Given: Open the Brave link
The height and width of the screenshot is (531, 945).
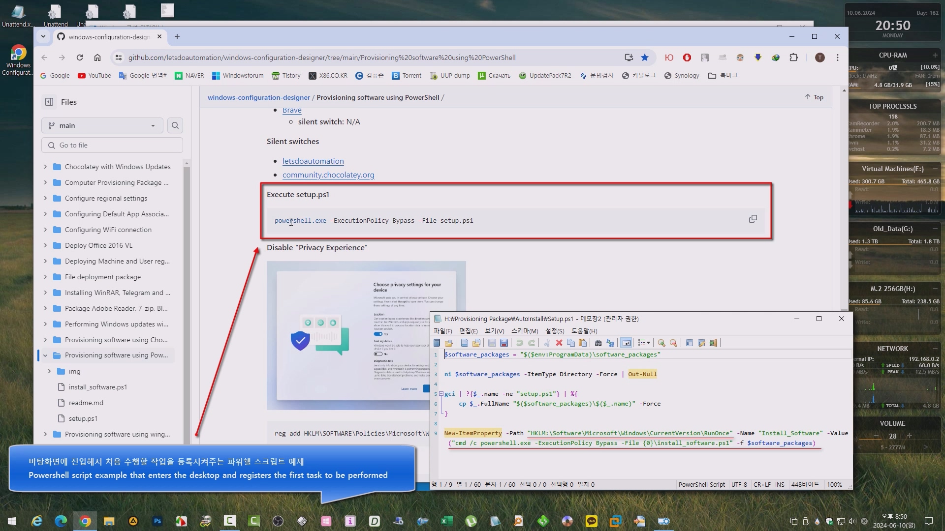Looking at the screenshot, I should (x=292, y=110).
